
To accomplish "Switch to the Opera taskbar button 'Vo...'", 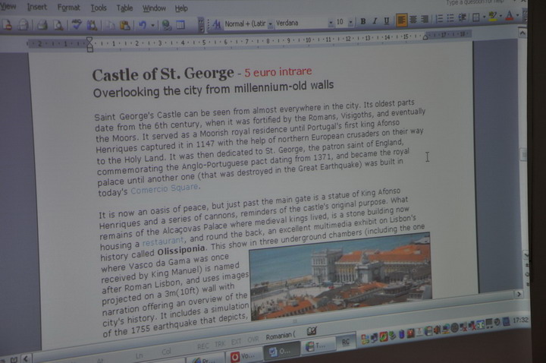I will tap(243, 356).
